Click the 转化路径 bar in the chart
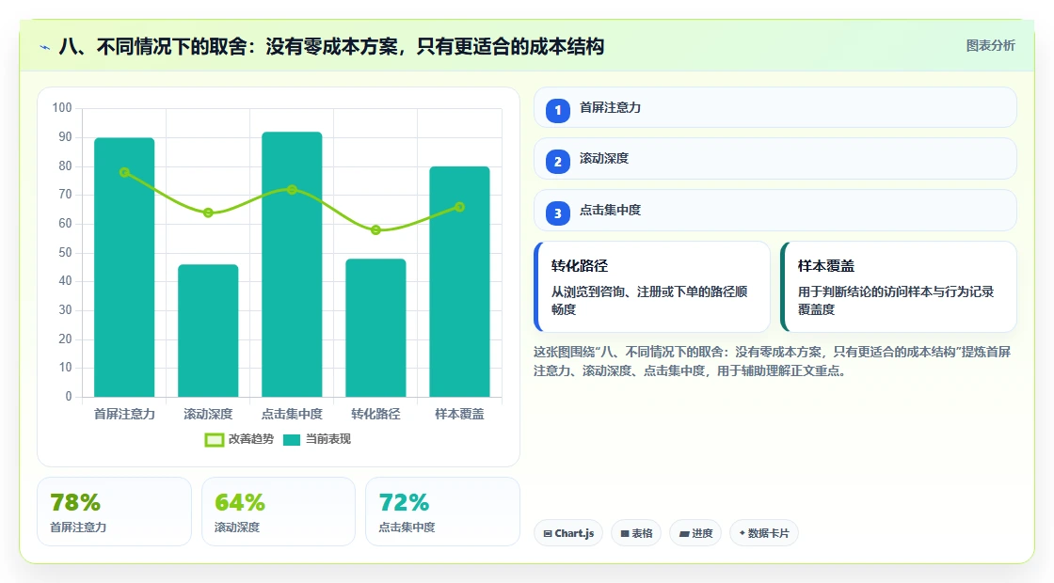 tap(375, 328)
